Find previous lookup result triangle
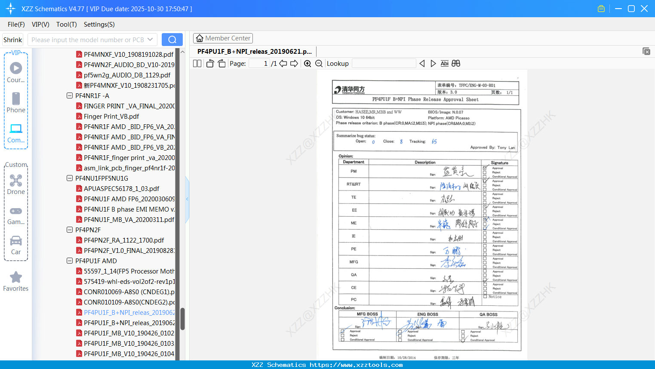This screenshot has width=655, height=369. 422,63
